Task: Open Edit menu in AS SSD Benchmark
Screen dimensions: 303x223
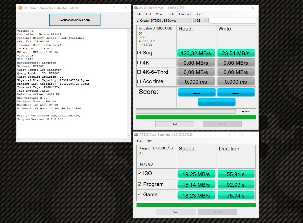Action: point(149,14)
